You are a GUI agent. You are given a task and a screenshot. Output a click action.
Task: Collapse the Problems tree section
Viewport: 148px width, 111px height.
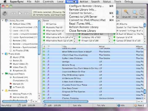point(3,91)
